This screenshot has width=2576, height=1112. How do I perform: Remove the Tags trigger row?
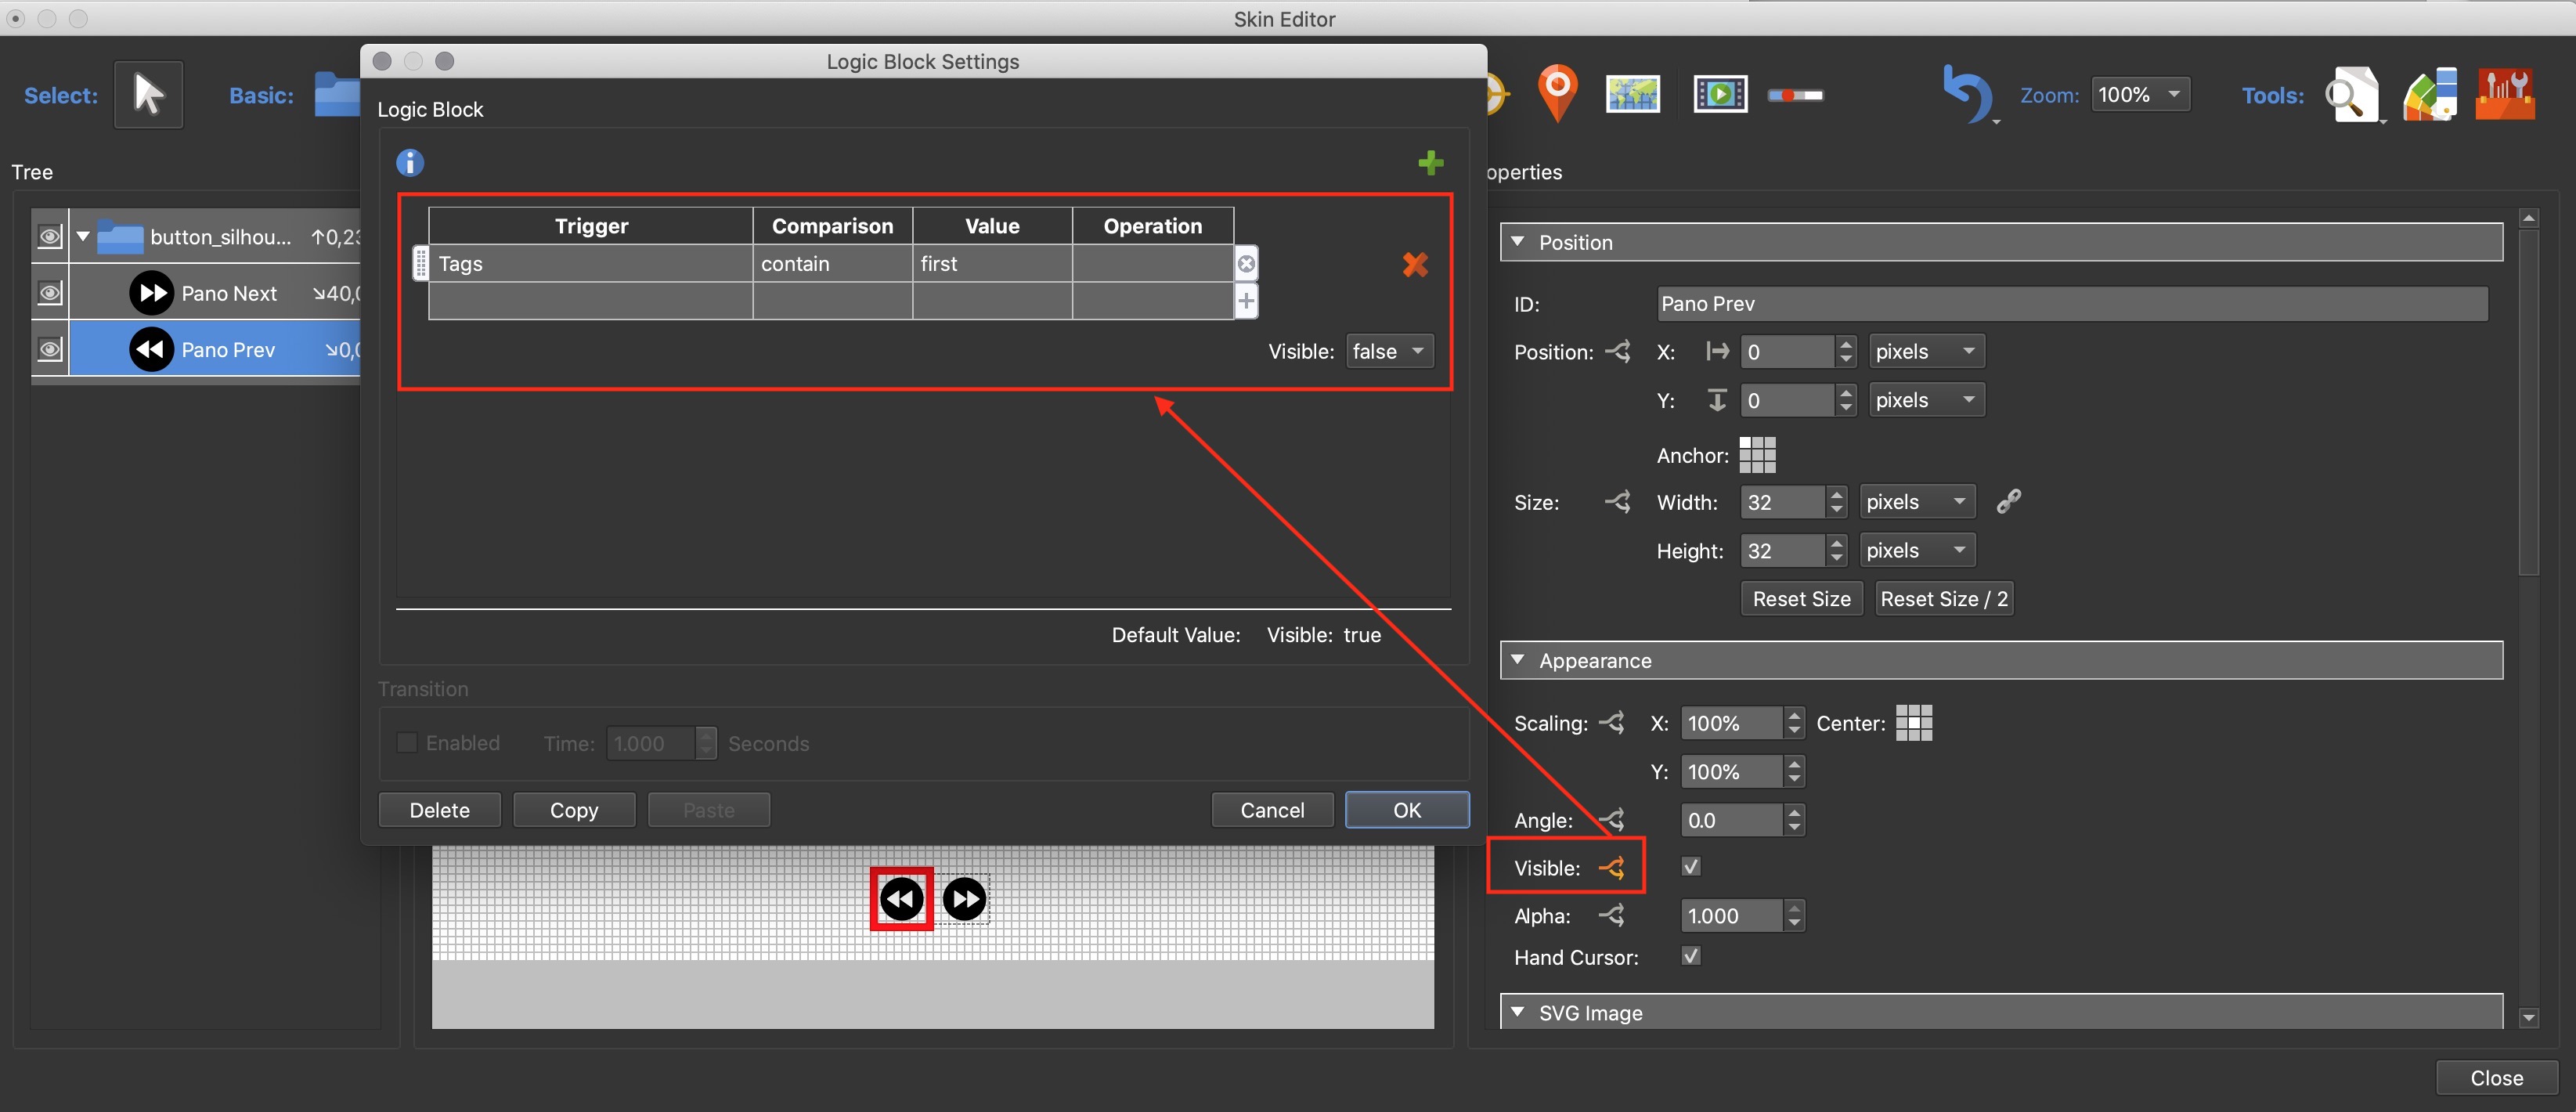coord(1246,264)
